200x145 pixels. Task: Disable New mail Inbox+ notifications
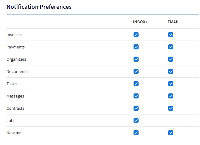[136, 133]
